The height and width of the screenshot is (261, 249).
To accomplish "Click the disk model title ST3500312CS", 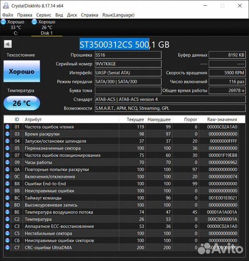I will 124,44.
